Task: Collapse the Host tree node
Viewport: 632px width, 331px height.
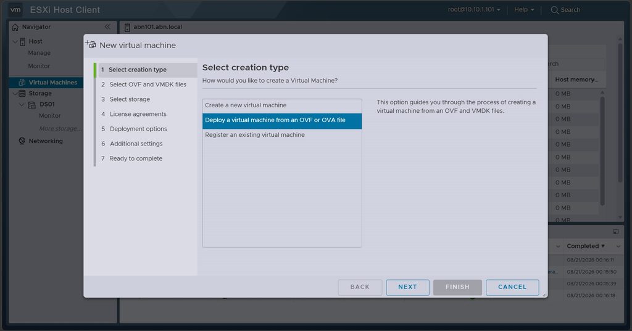Action: tap(15, 41)
